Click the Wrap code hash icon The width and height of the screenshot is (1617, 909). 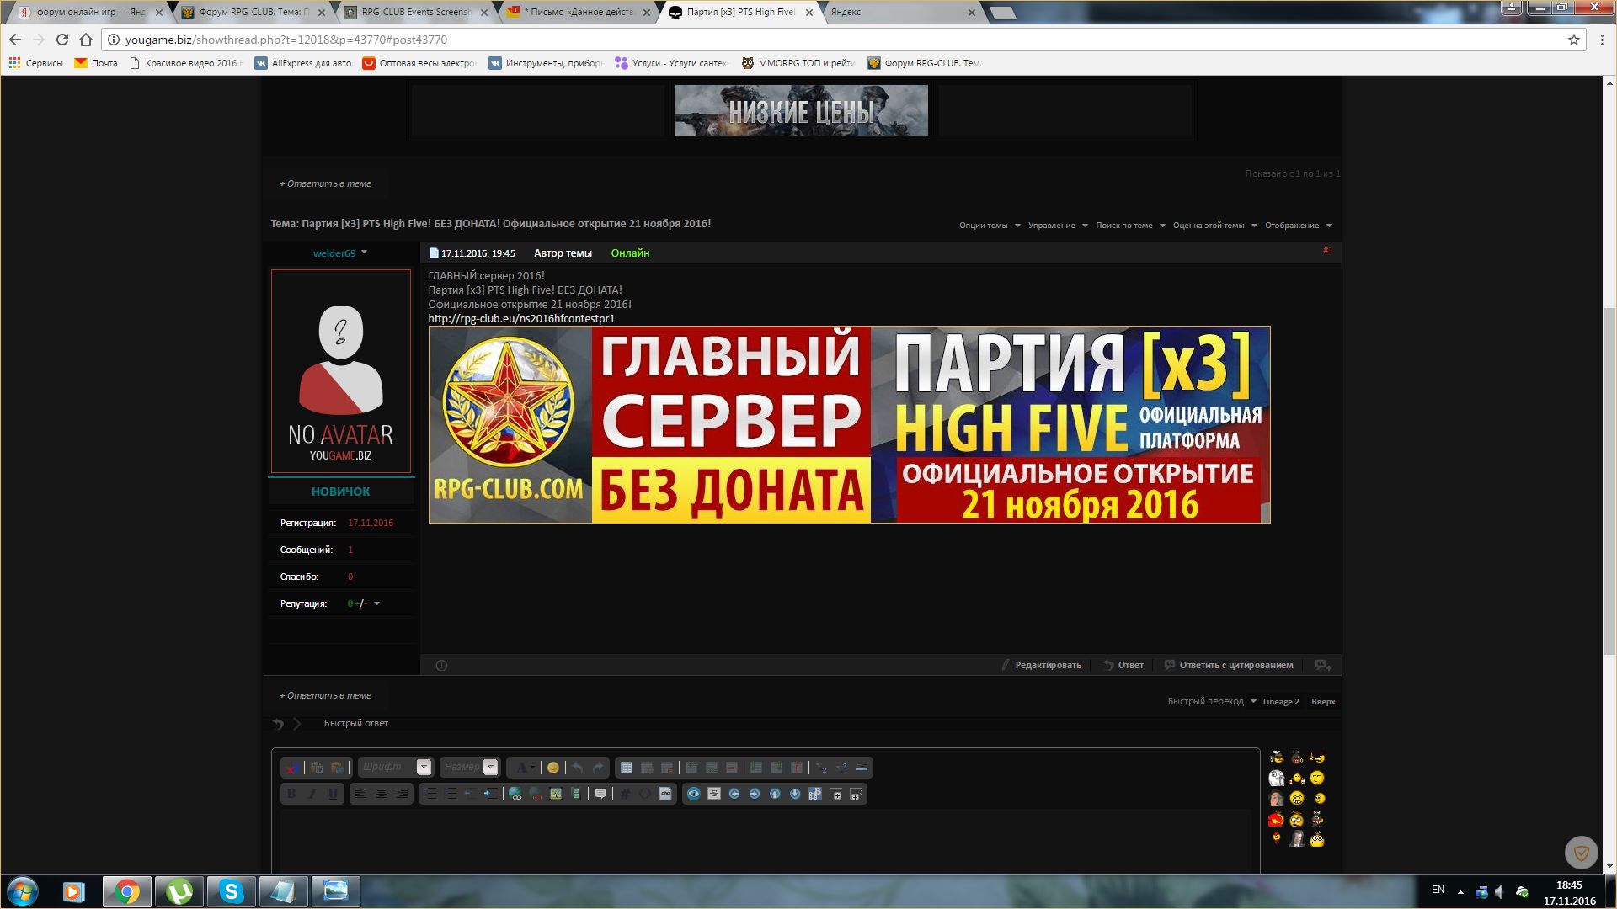(x=625, y=794)
